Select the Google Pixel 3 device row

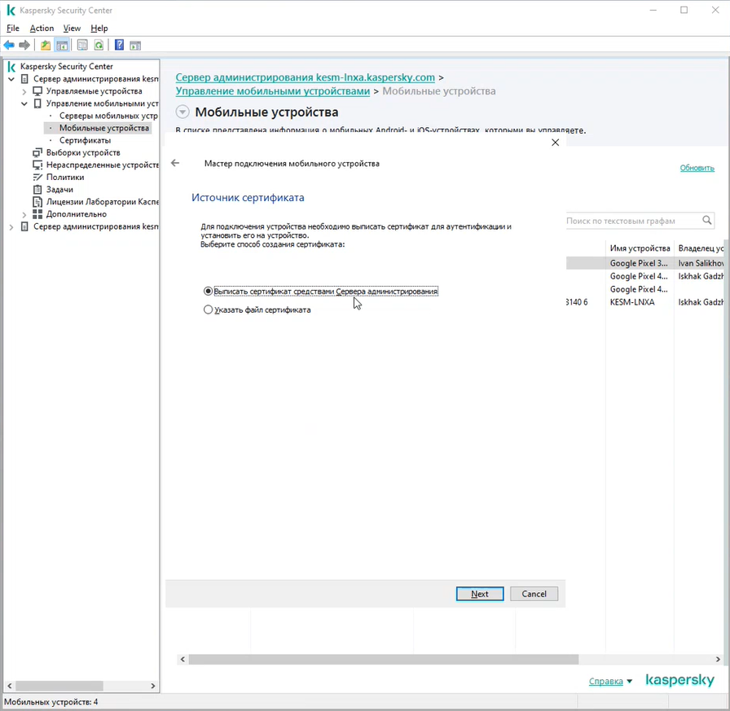pos(644,263)
